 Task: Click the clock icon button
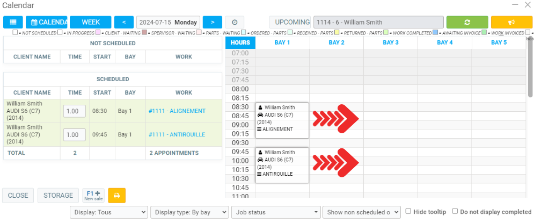(x=235, y=22)
